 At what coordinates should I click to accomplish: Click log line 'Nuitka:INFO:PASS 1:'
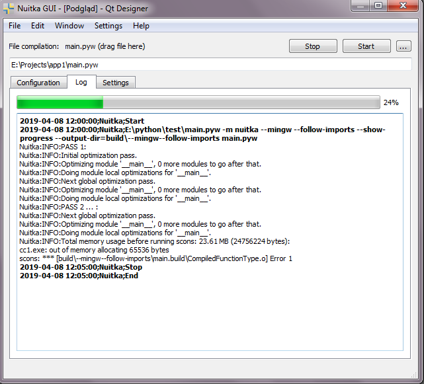click(x=53, y=147)
